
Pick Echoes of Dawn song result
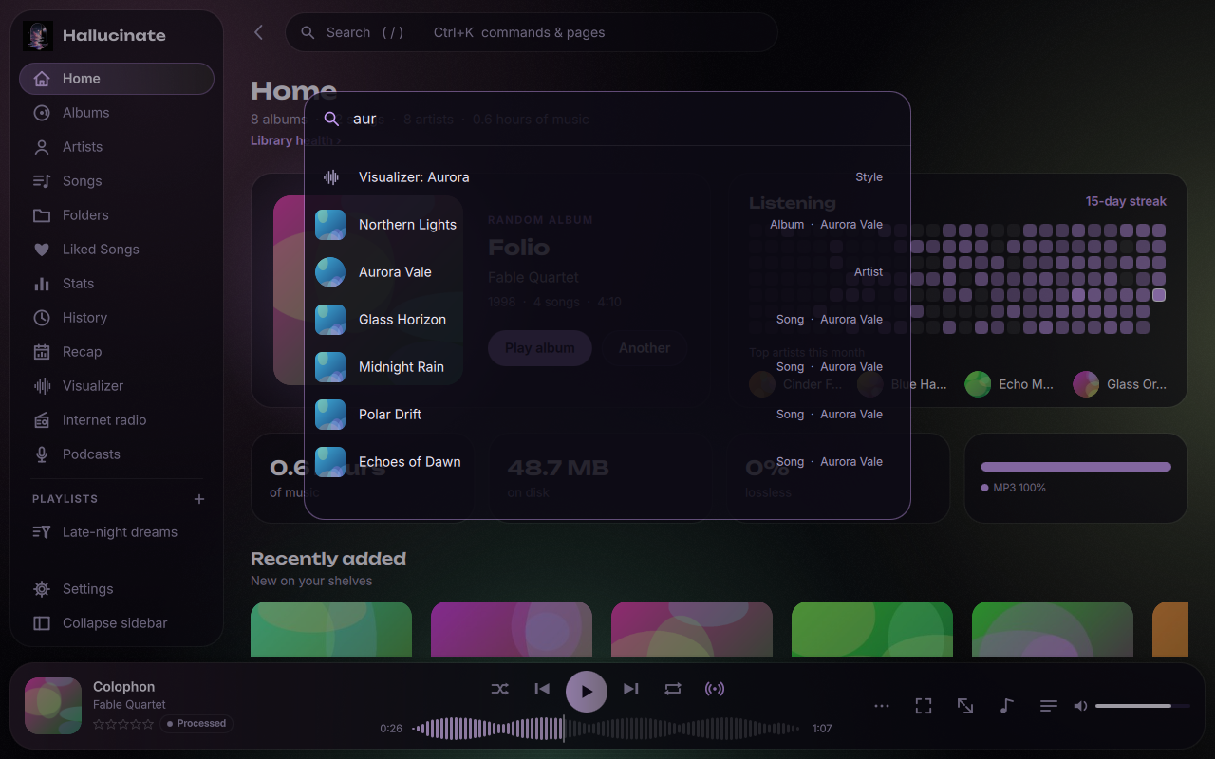click(607, 462)
